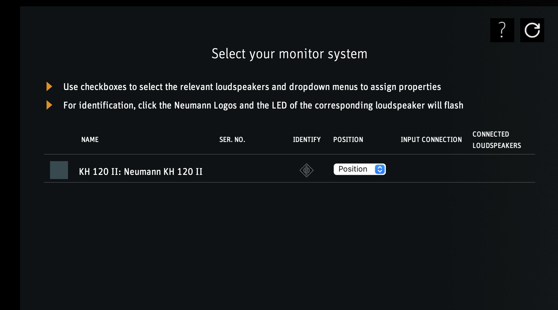This screenshot has height=310, width=558.
Task: Click the empty serial number cell for KH 120 II
Action: pos(232,170)
